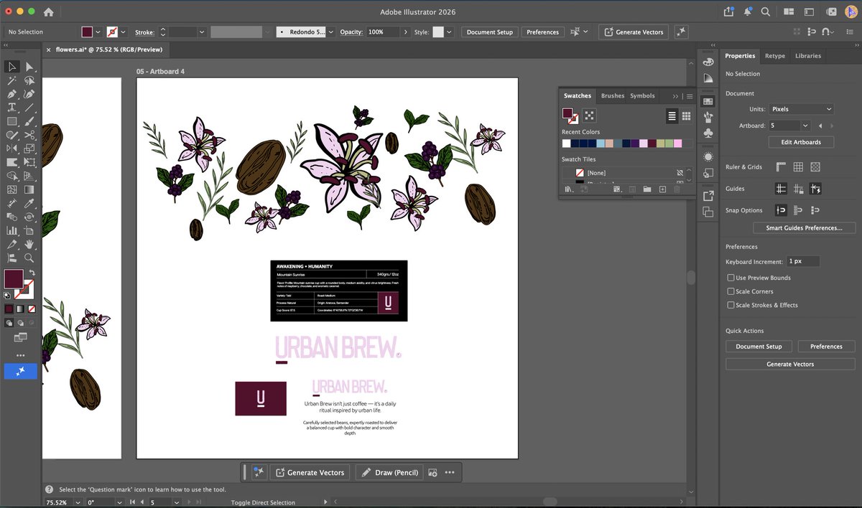The height and width of the screenshot is (508, 862).
Task: Select the Rectangle tool
Action: click(12, 121)
